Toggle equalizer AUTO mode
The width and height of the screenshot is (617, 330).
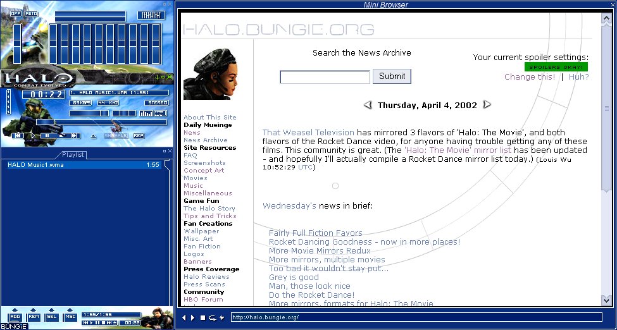(32, 14)
